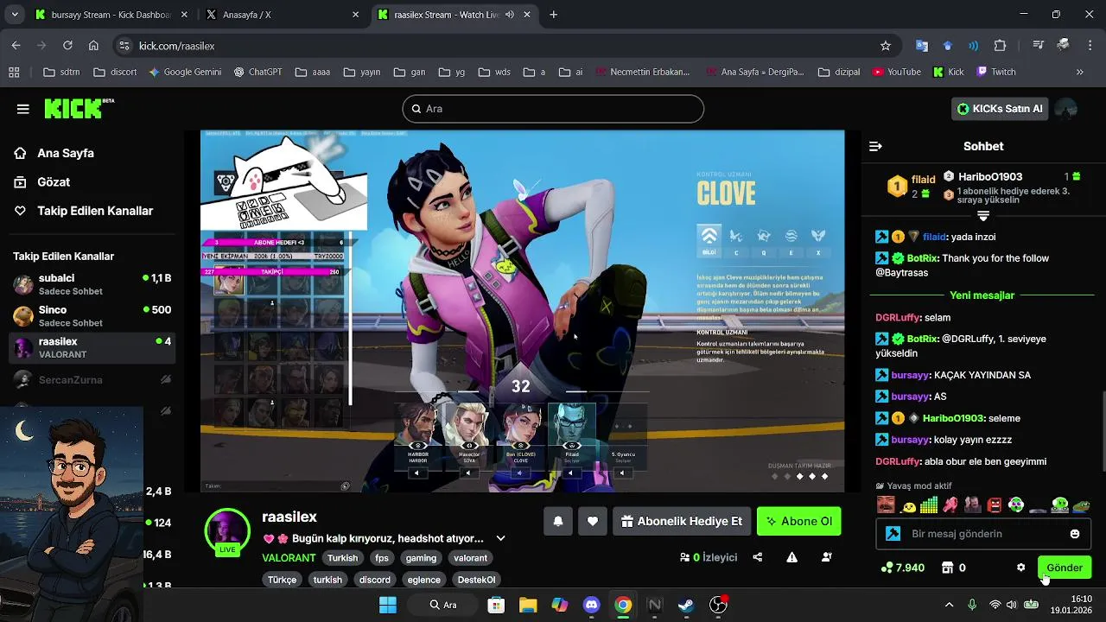This screenshot has height=622, width=1106.
Task: Open the YouTube bookmark
Action: tap(896, 72)
